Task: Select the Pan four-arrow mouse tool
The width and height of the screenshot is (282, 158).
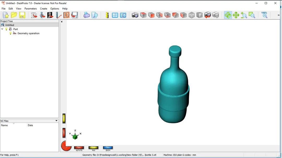Action: point(236,15)
